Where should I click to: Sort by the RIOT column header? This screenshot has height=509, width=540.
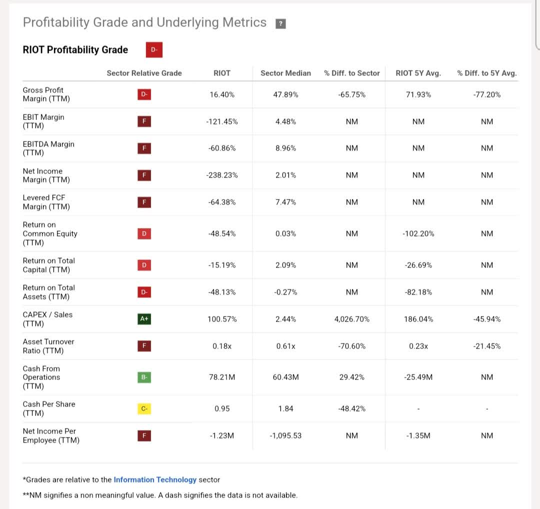(222, 73)
